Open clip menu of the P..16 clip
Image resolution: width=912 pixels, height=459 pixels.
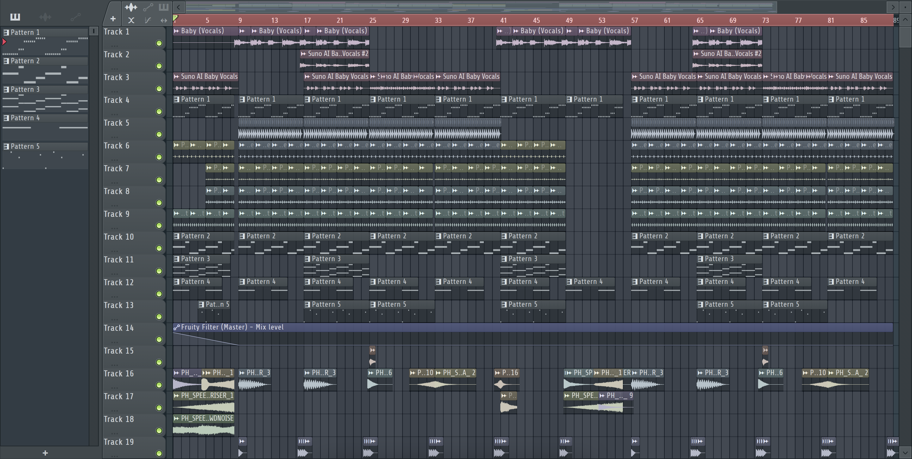click(497, 373)
